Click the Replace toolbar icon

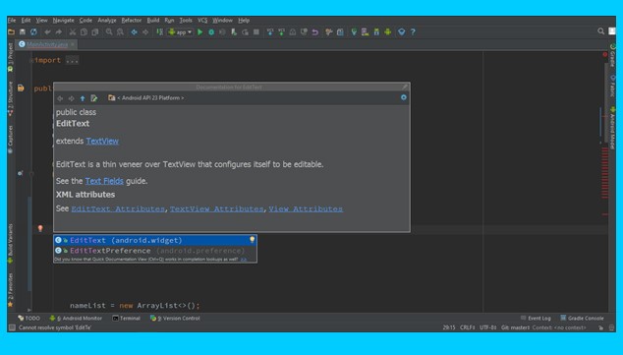[x=120, y=31]
